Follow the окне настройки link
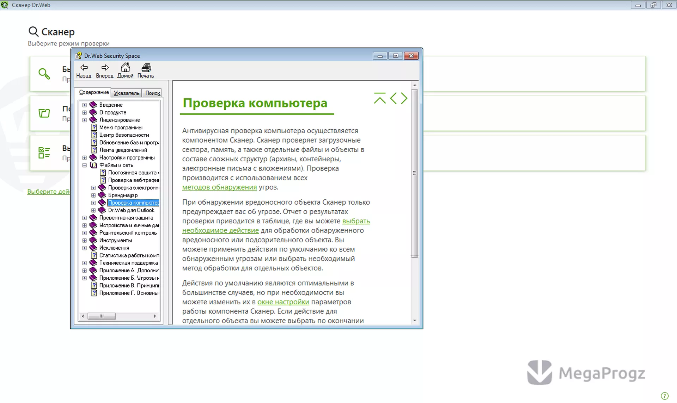 283,302
